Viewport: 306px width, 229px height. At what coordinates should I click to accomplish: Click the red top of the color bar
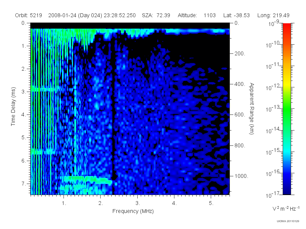click(x=286, y=26)
